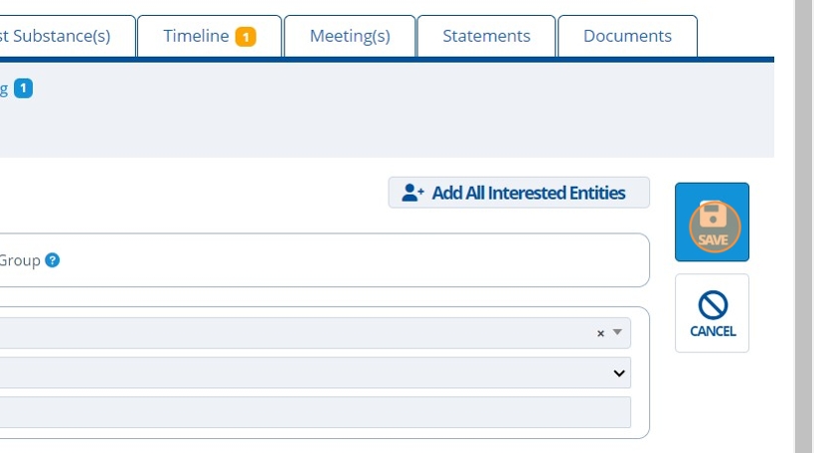
Task: Click the person-plus icon for adding entities
Action: point(412,193)
